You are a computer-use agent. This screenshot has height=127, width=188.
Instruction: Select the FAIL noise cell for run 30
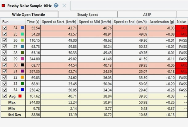(181, 65)
